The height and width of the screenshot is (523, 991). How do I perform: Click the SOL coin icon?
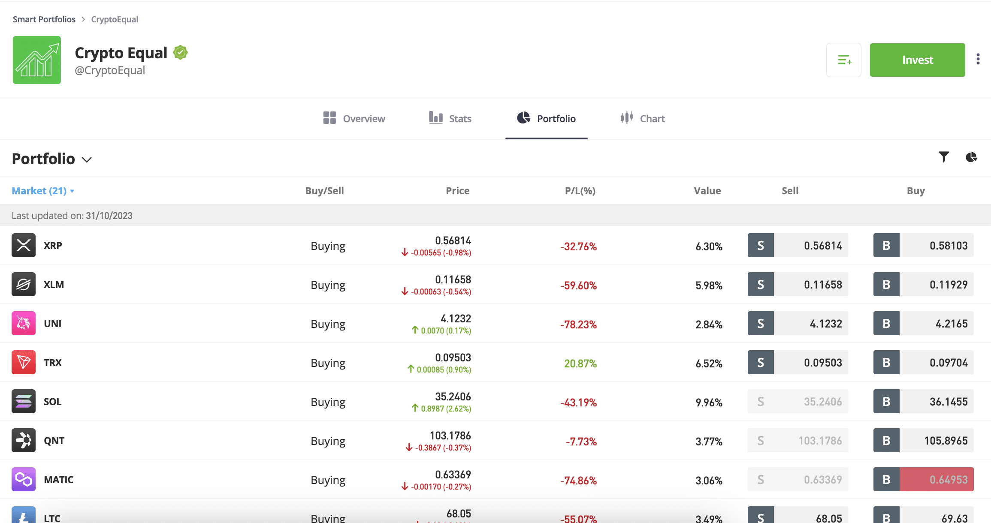pos(24,401)
